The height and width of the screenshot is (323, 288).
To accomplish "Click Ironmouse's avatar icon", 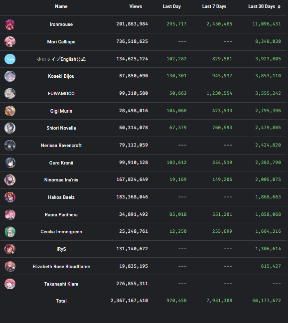I will point(10,24).
